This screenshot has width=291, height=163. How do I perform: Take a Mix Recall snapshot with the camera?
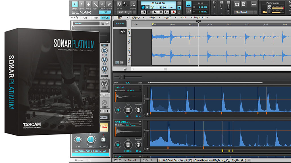(x=237, y=5)
